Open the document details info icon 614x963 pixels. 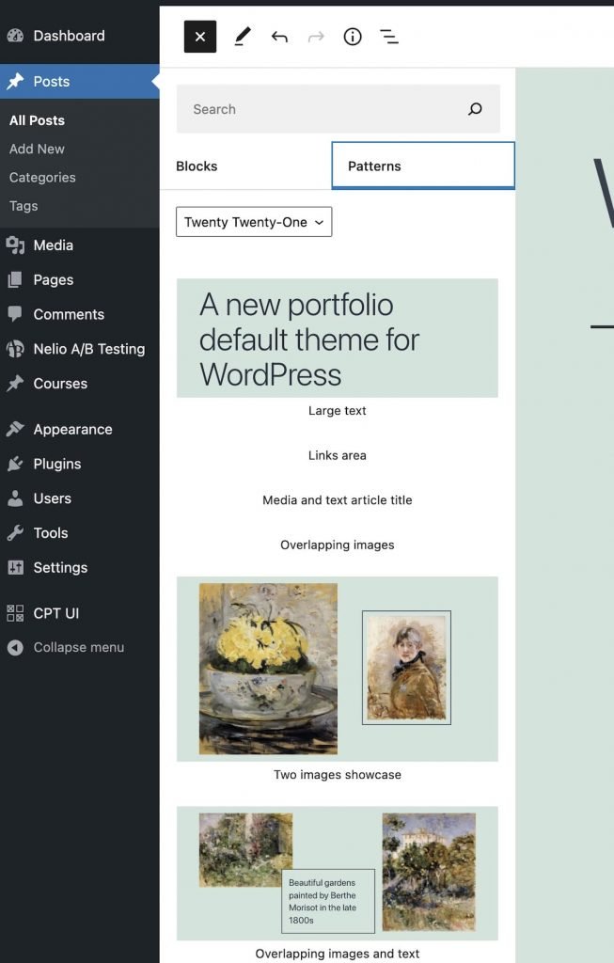point(353,37)
